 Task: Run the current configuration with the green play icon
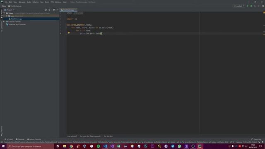(248, 6)
